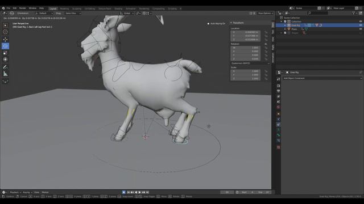Open the Window menu
The width and height of the screenshot is (364, 204).
click(32, 8)
